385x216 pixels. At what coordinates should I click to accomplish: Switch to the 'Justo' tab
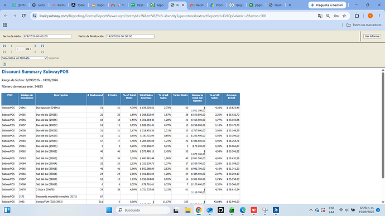click(x=38, y=5)
